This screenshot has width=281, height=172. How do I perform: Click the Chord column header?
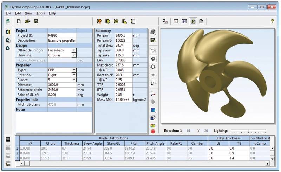coord(51,143)
